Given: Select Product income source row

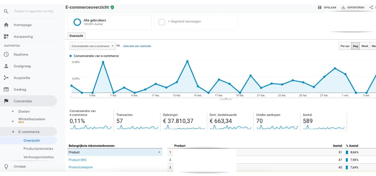Looking at the screenshot, I should pos(115,152).
